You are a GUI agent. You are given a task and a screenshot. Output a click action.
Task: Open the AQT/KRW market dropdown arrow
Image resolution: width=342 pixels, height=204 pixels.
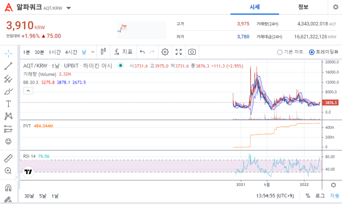pos(68,8)
